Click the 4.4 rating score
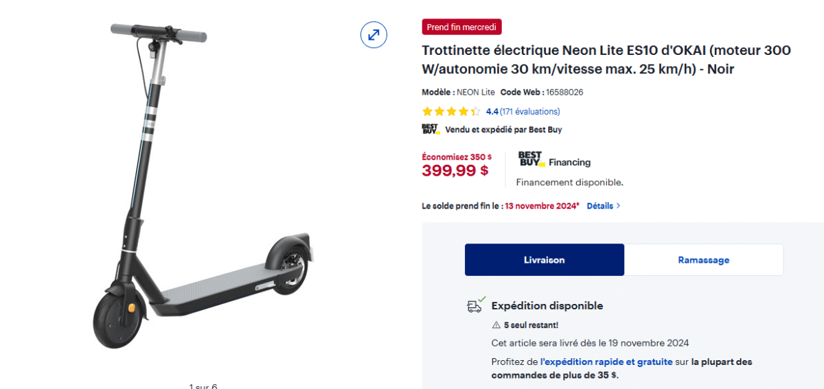This screenshot has height=389, width=824. click(492, 111)
